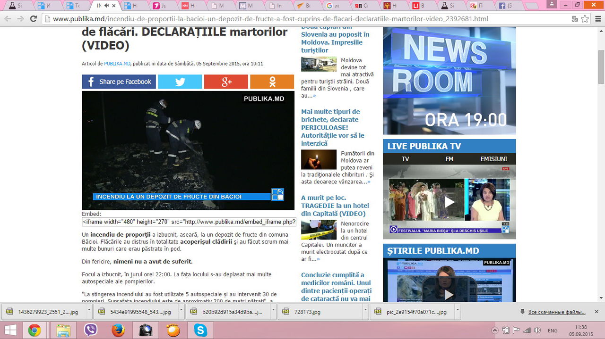Open Firefox from taskbar
Image resolution: width=605 pixels, height=339 pixels.
(118, 330)
